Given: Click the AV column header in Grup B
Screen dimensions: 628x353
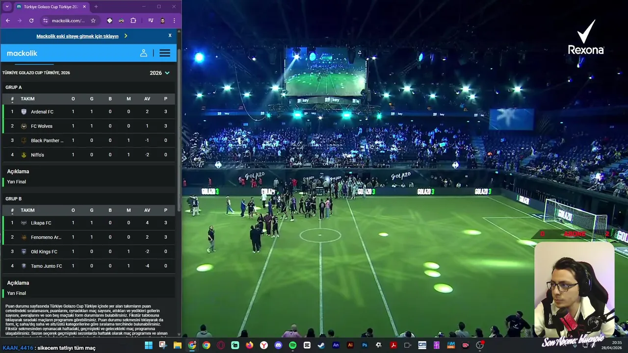Looking at the screenshot, I should click(147, 210).
